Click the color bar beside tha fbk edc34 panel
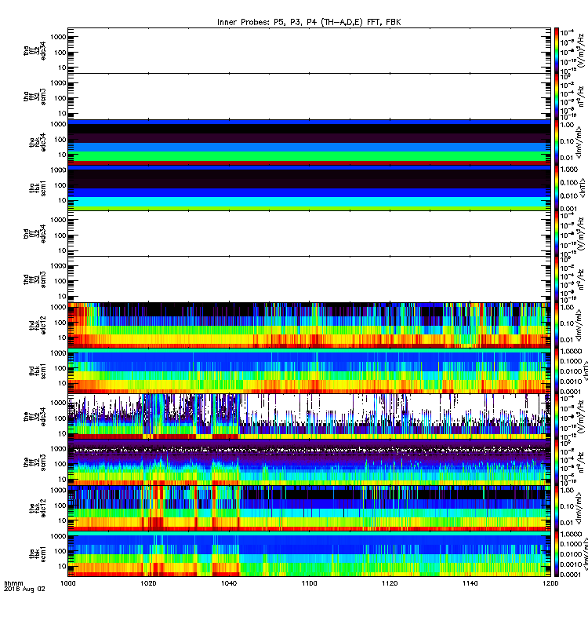The height and width of the screenshot is (628, 588). click(x=557, y=142)
